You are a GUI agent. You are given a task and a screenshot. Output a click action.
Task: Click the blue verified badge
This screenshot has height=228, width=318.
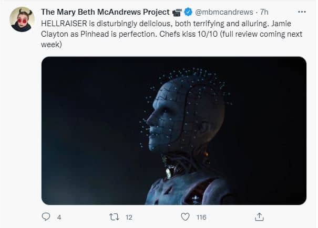click(188, 12)
